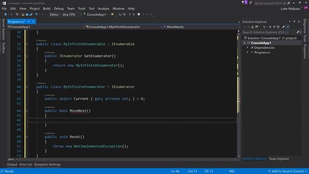Click Show All Files in Solution Explorer
The height and width of the screenshot is (174, 309).
(278, 27)
